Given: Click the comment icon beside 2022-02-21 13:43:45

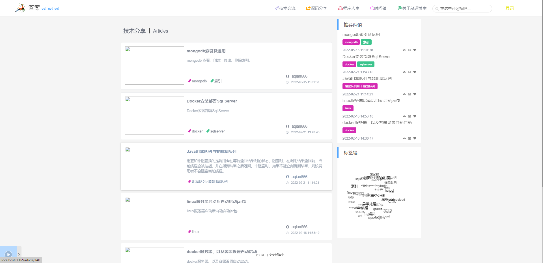Looking at the screenshot, I should tap(410, 72).
